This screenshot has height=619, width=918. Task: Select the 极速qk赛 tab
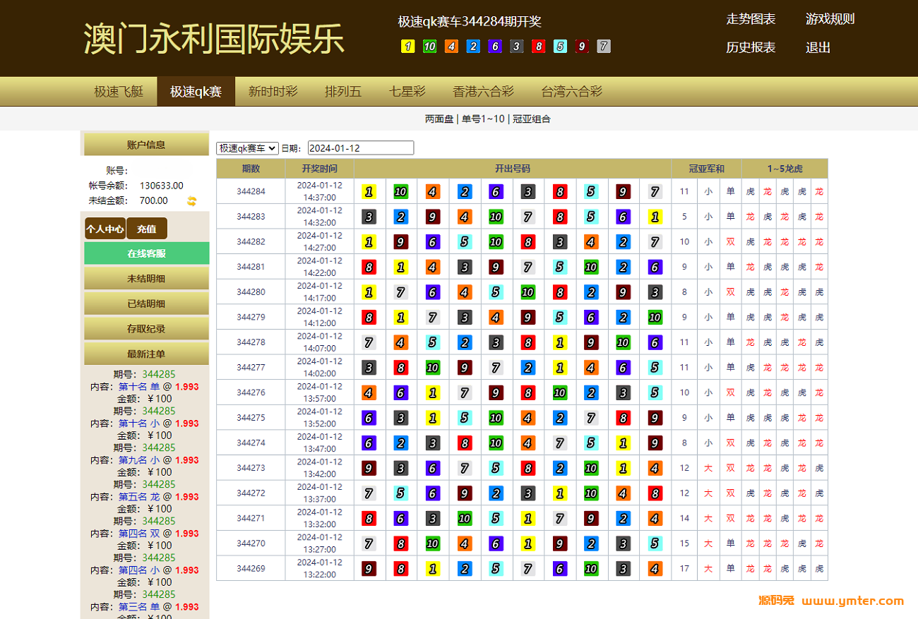(x=196, y=92)
